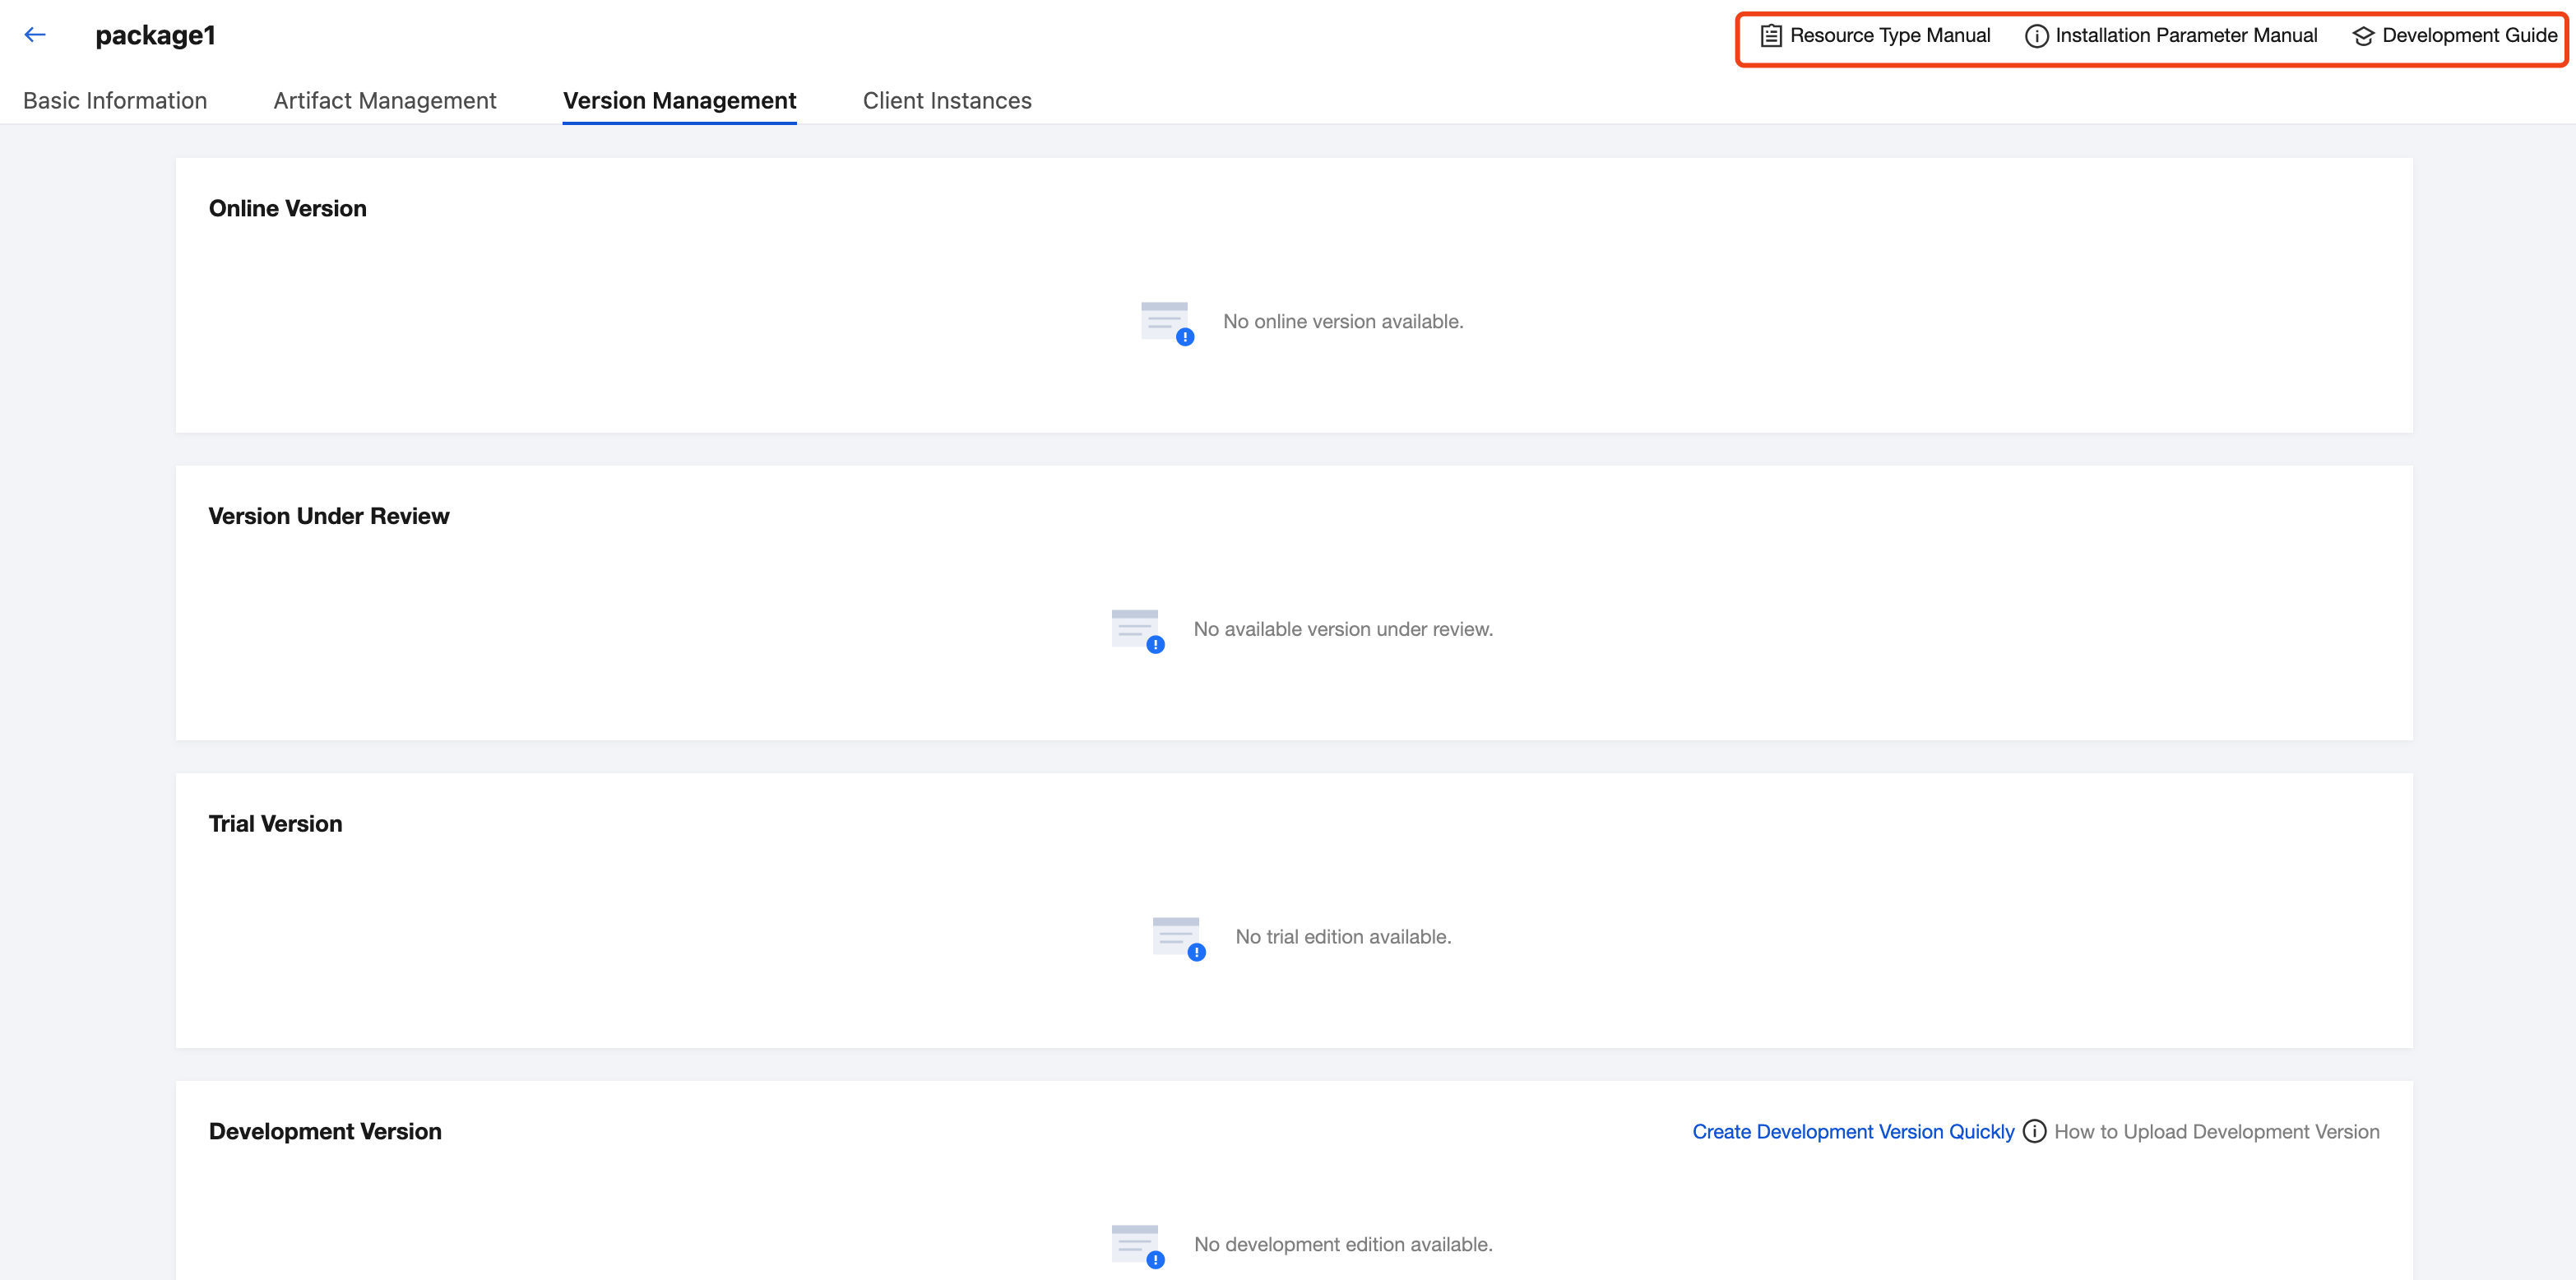The height and width of the screenshot is (1280, 2576).
Task: Click the empty-state icon in Online Version
Action: pyautogui.click(x=1167, y=322)
